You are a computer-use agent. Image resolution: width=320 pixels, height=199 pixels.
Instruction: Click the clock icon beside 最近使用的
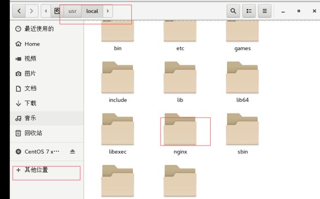point(18,29)
